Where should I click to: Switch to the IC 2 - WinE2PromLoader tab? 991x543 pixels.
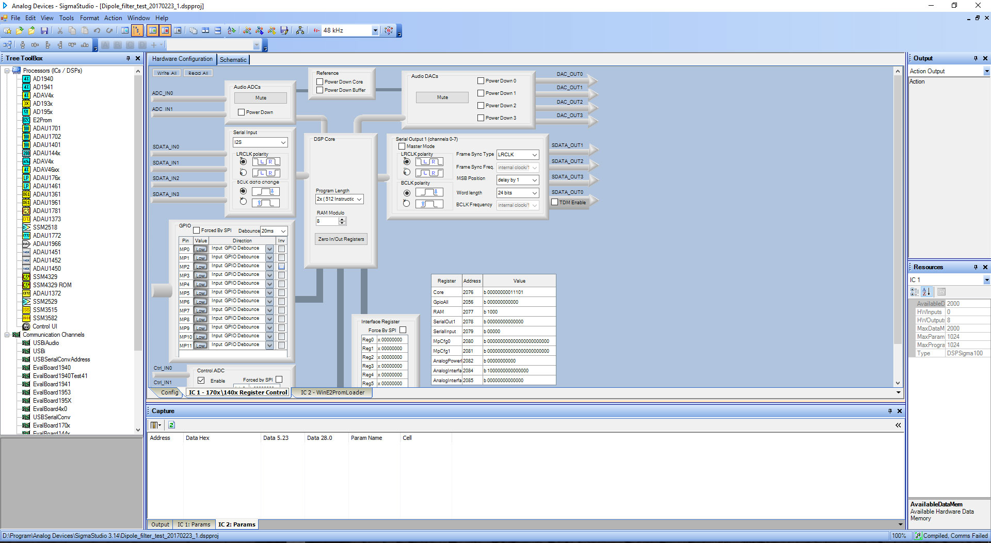tap(332, 392)
